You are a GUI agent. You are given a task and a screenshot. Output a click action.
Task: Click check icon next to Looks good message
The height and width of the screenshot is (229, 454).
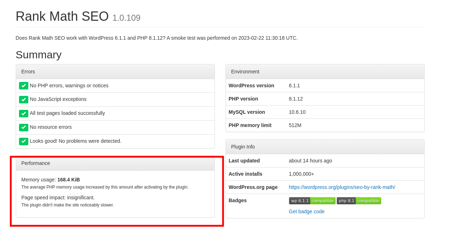[24, 141]
